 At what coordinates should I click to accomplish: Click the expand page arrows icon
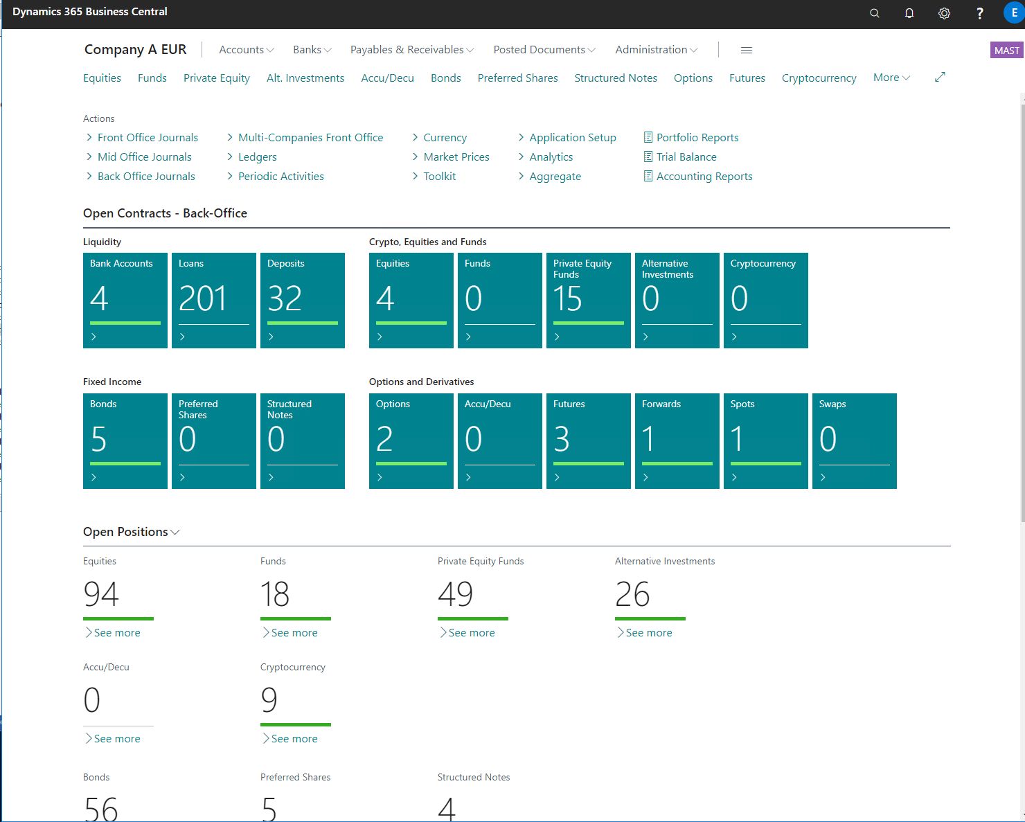click(940, 77)
